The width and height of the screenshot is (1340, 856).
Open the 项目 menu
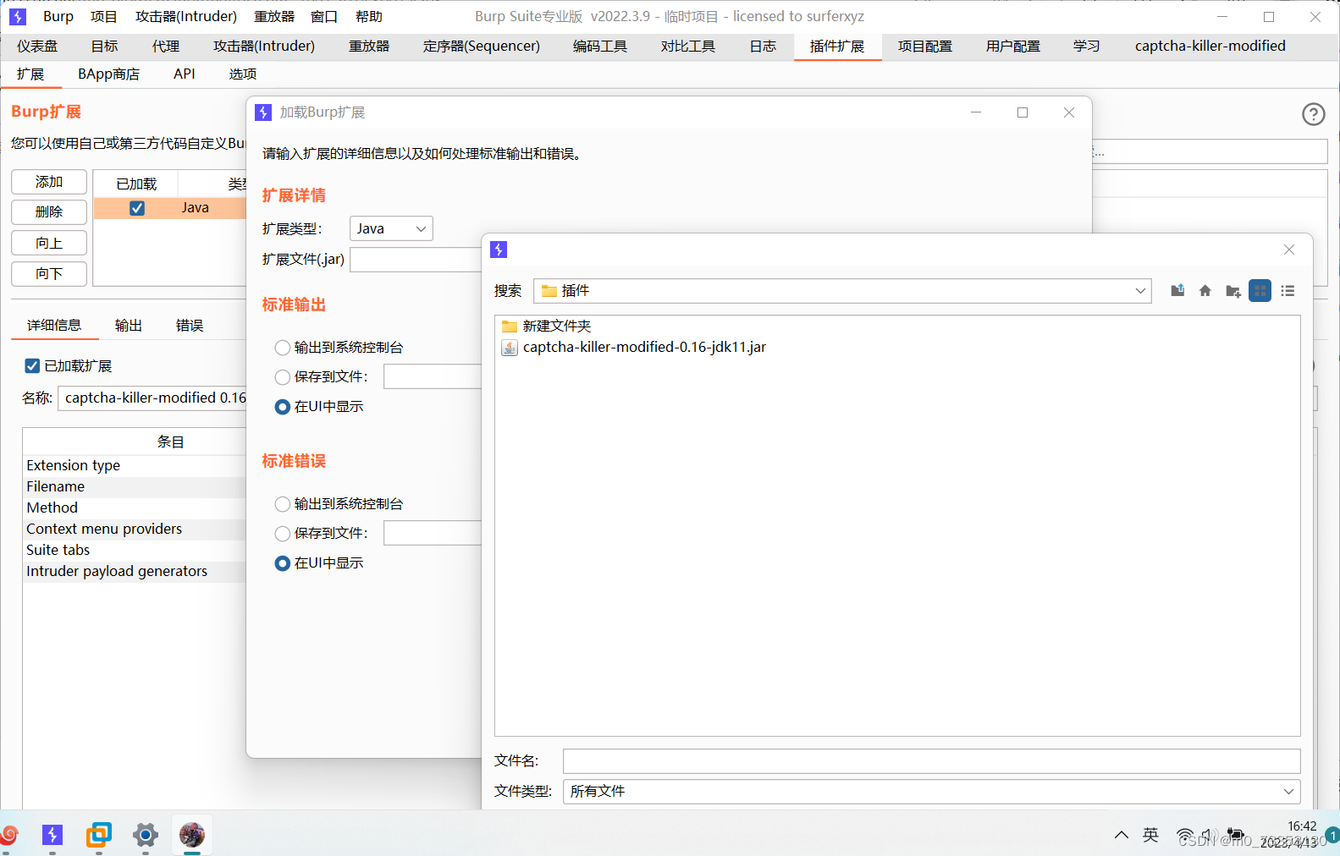point(104,17)
